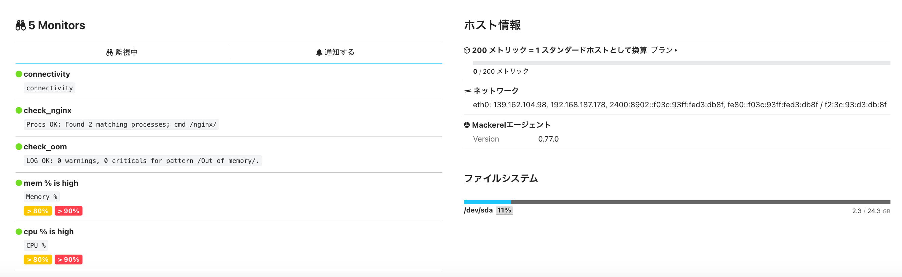The height and width of the screenshot is (277, 902).
Task: Expand the プラン disclosure arrow
Action: [x=676, y=51]
